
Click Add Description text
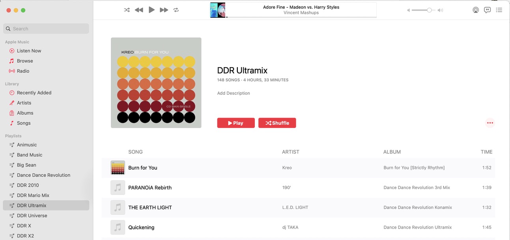pyautogui.click(x=234, y=93)
